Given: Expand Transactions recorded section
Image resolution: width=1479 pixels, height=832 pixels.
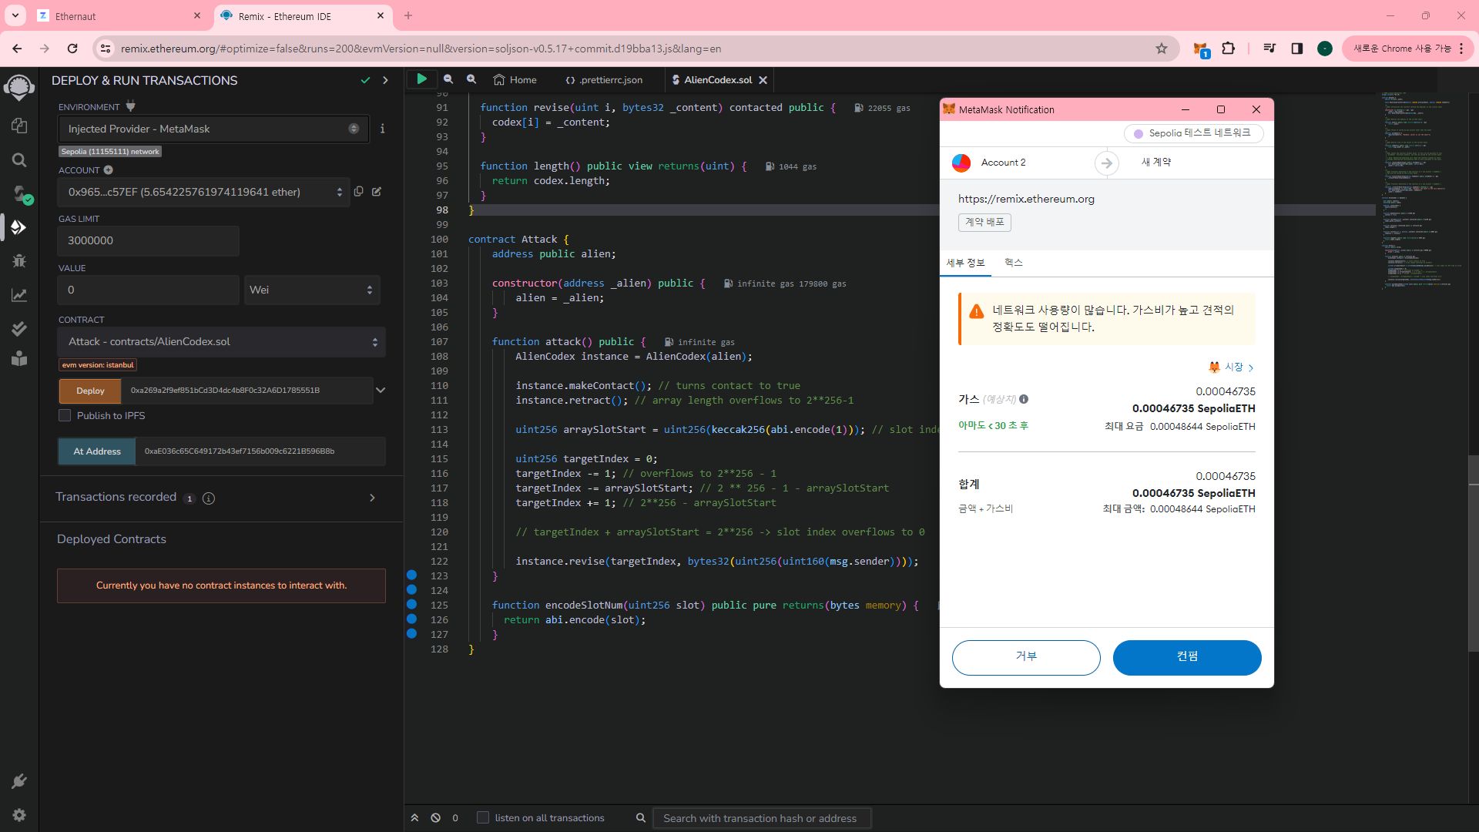Looking at the screenshot, I should pos(372,498).
